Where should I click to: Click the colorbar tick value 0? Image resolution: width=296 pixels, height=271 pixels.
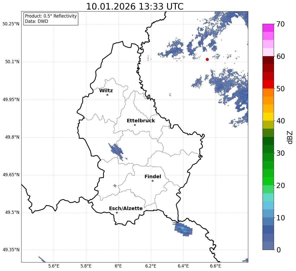click(278, 250)
